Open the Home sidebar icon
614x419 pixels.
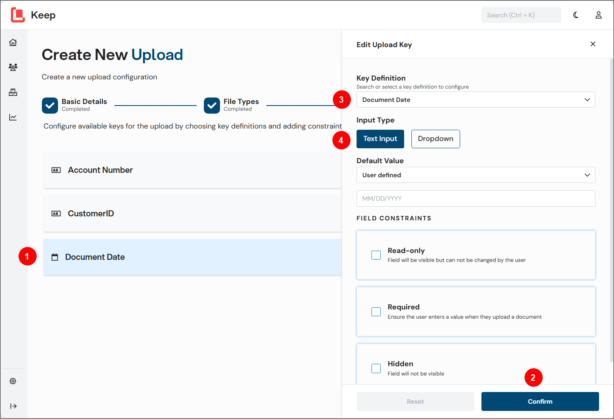pyautogui.click(x=13, y=42)
